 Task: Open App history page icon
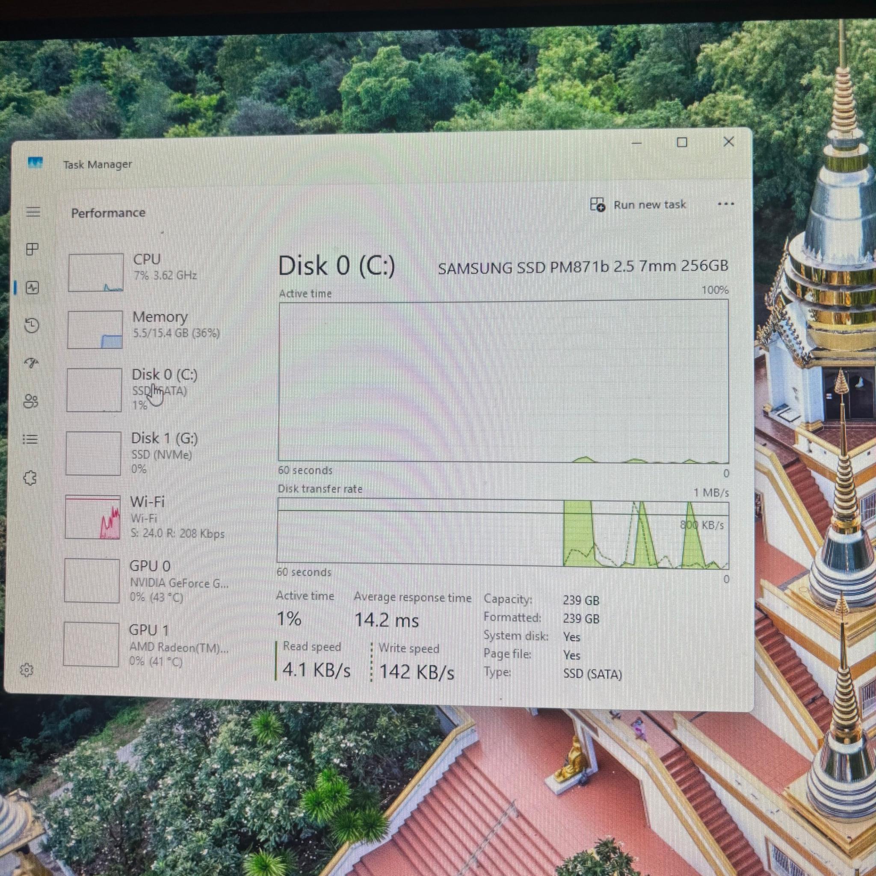(x=32, y=325)
